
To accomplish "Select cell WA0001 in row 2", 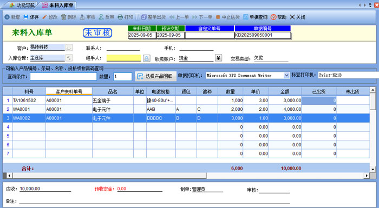I will pos(29,109).
